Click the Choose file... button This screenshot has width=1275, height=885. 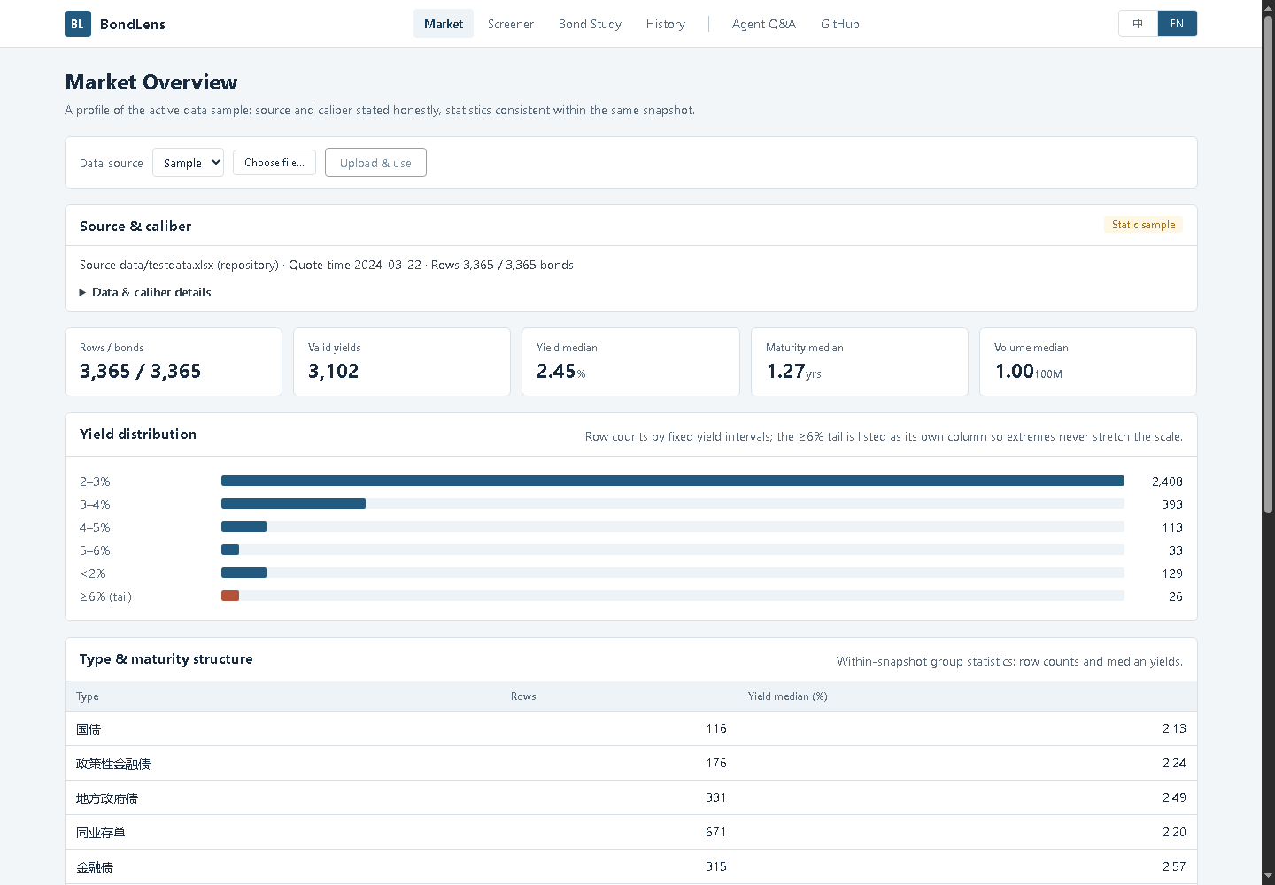pos(274,163)
